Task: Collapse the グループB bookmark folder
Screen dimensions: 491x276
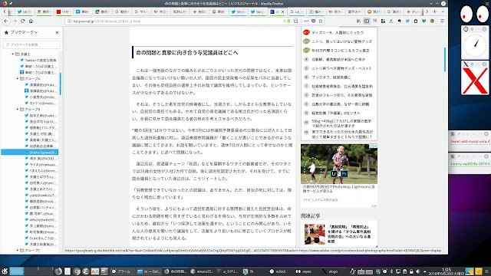Action: click(18, 109)
